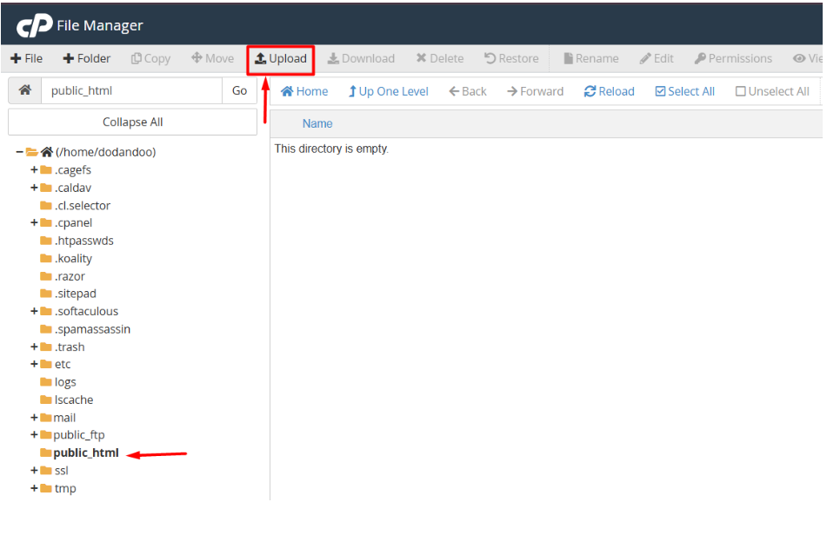This screenshot has height=542, width=827.
Task: Select the public_html folder in tree
Action: pos(85,453)
